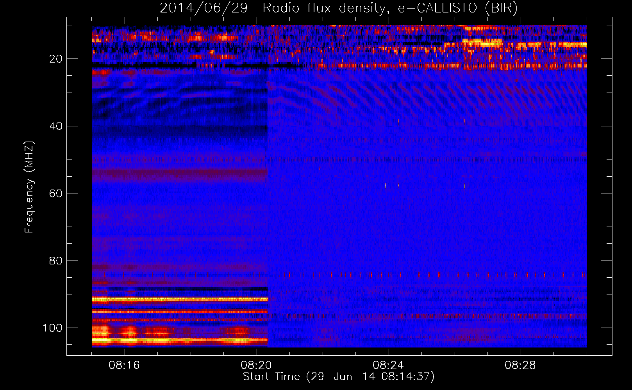Click the 40 frequency tick label
The image size is (632, 390).
[x=56, y=126]
